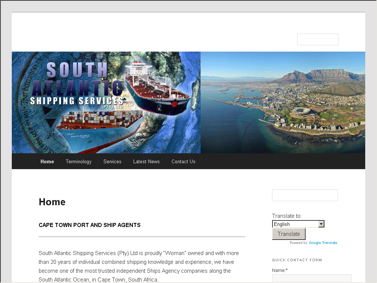This screenshot has height=283, width=377.
Task: Click the Name:* label
Action: click(x=280, y=270)
